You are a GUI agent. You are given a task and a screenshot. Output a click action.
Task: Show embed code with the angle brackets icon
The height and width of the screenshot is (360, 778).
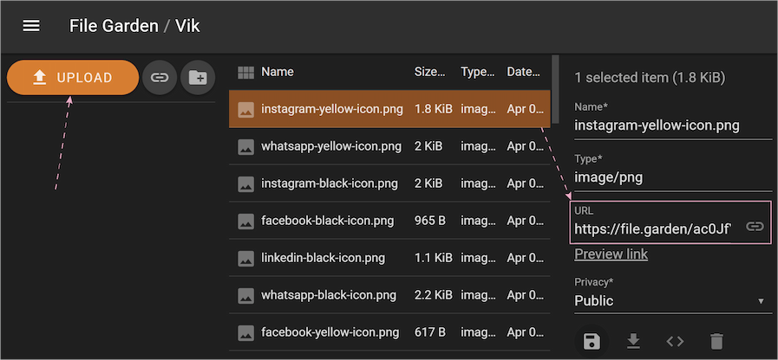click(x=675, y=341)
